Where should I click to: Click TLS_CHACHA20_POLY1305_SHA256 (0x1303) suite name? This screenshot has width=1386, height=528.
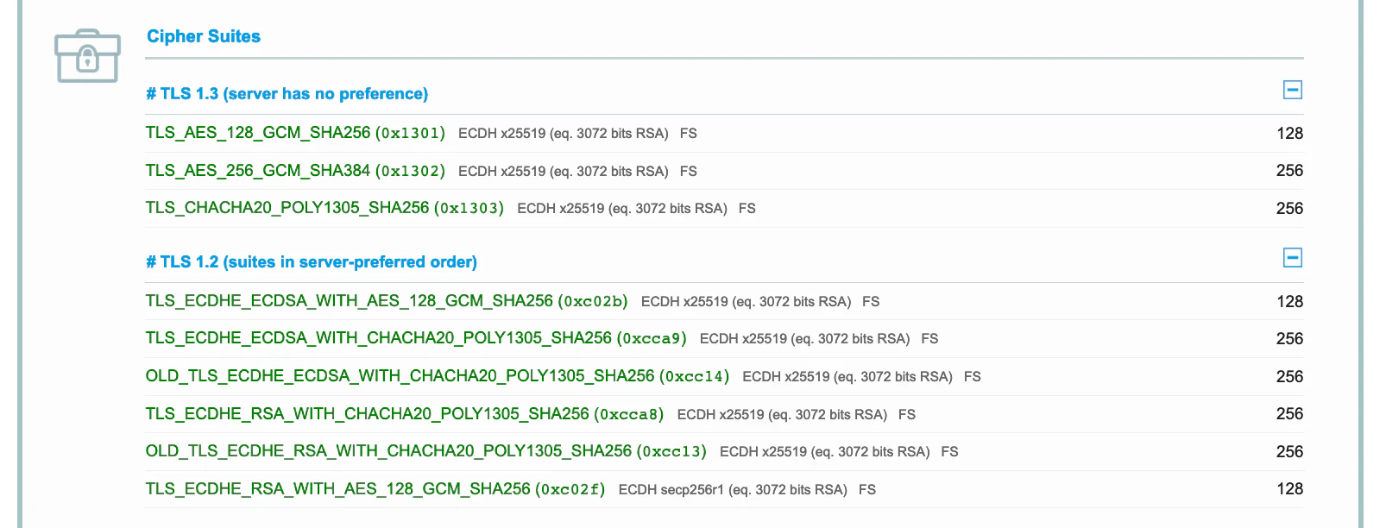[324, 208]
